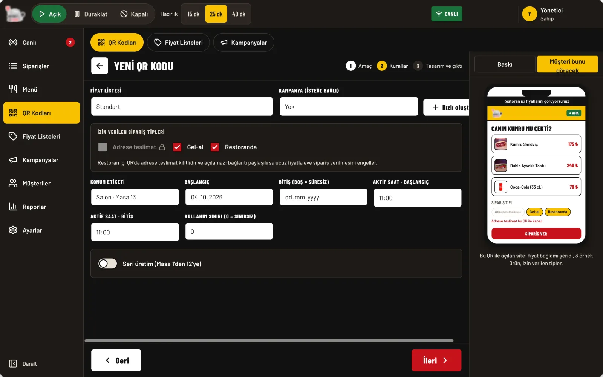603x377 pixels.
Task: Enable Seri üretim batch toggle
Action: 108,264
